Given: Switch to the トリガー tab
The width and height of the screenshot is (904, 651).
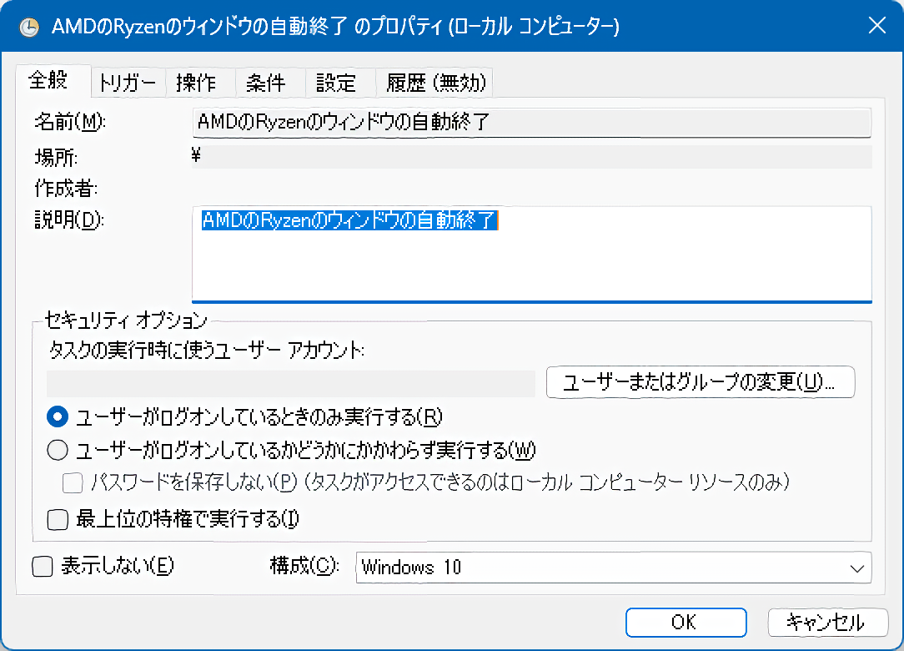Looking at the screenshot, I should pos(127,83).
